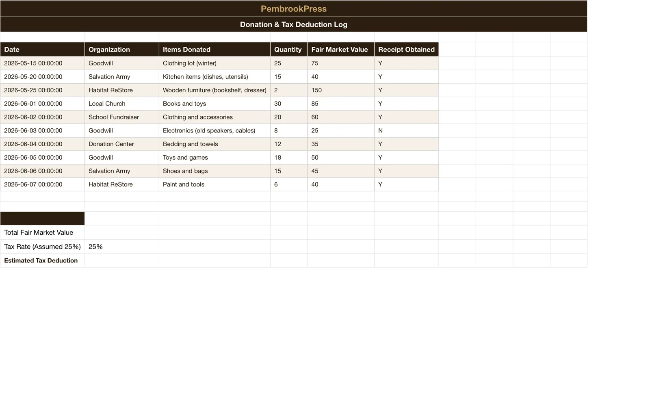This screenshot has width=650, height=418.
Task: Select date cell 2026-05-20 00:00:00
Action: coord(42,77)
